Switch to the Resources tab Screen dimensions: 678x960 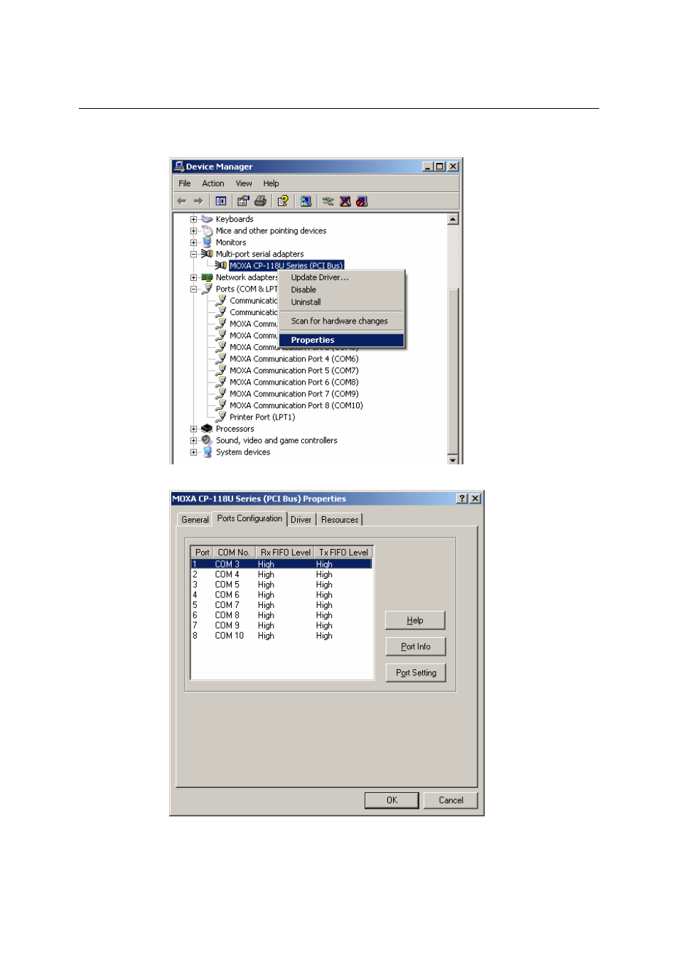click(x=339, y=520)
